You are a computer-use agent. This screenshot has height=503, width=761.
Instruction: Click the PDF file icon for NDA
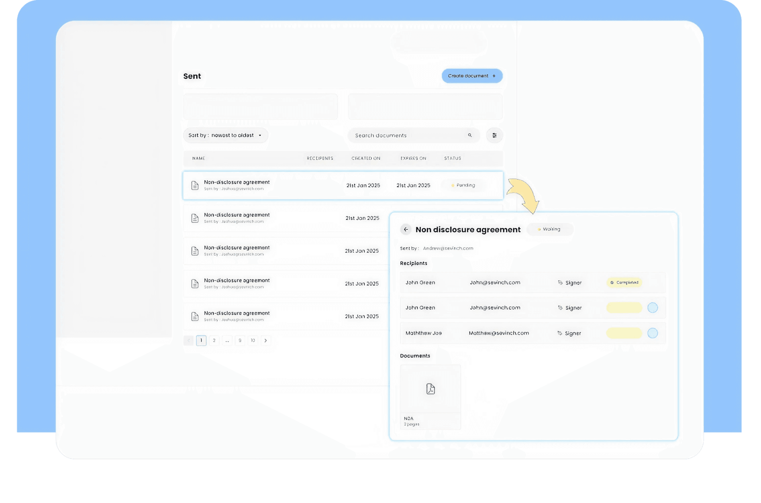[430, 389]
